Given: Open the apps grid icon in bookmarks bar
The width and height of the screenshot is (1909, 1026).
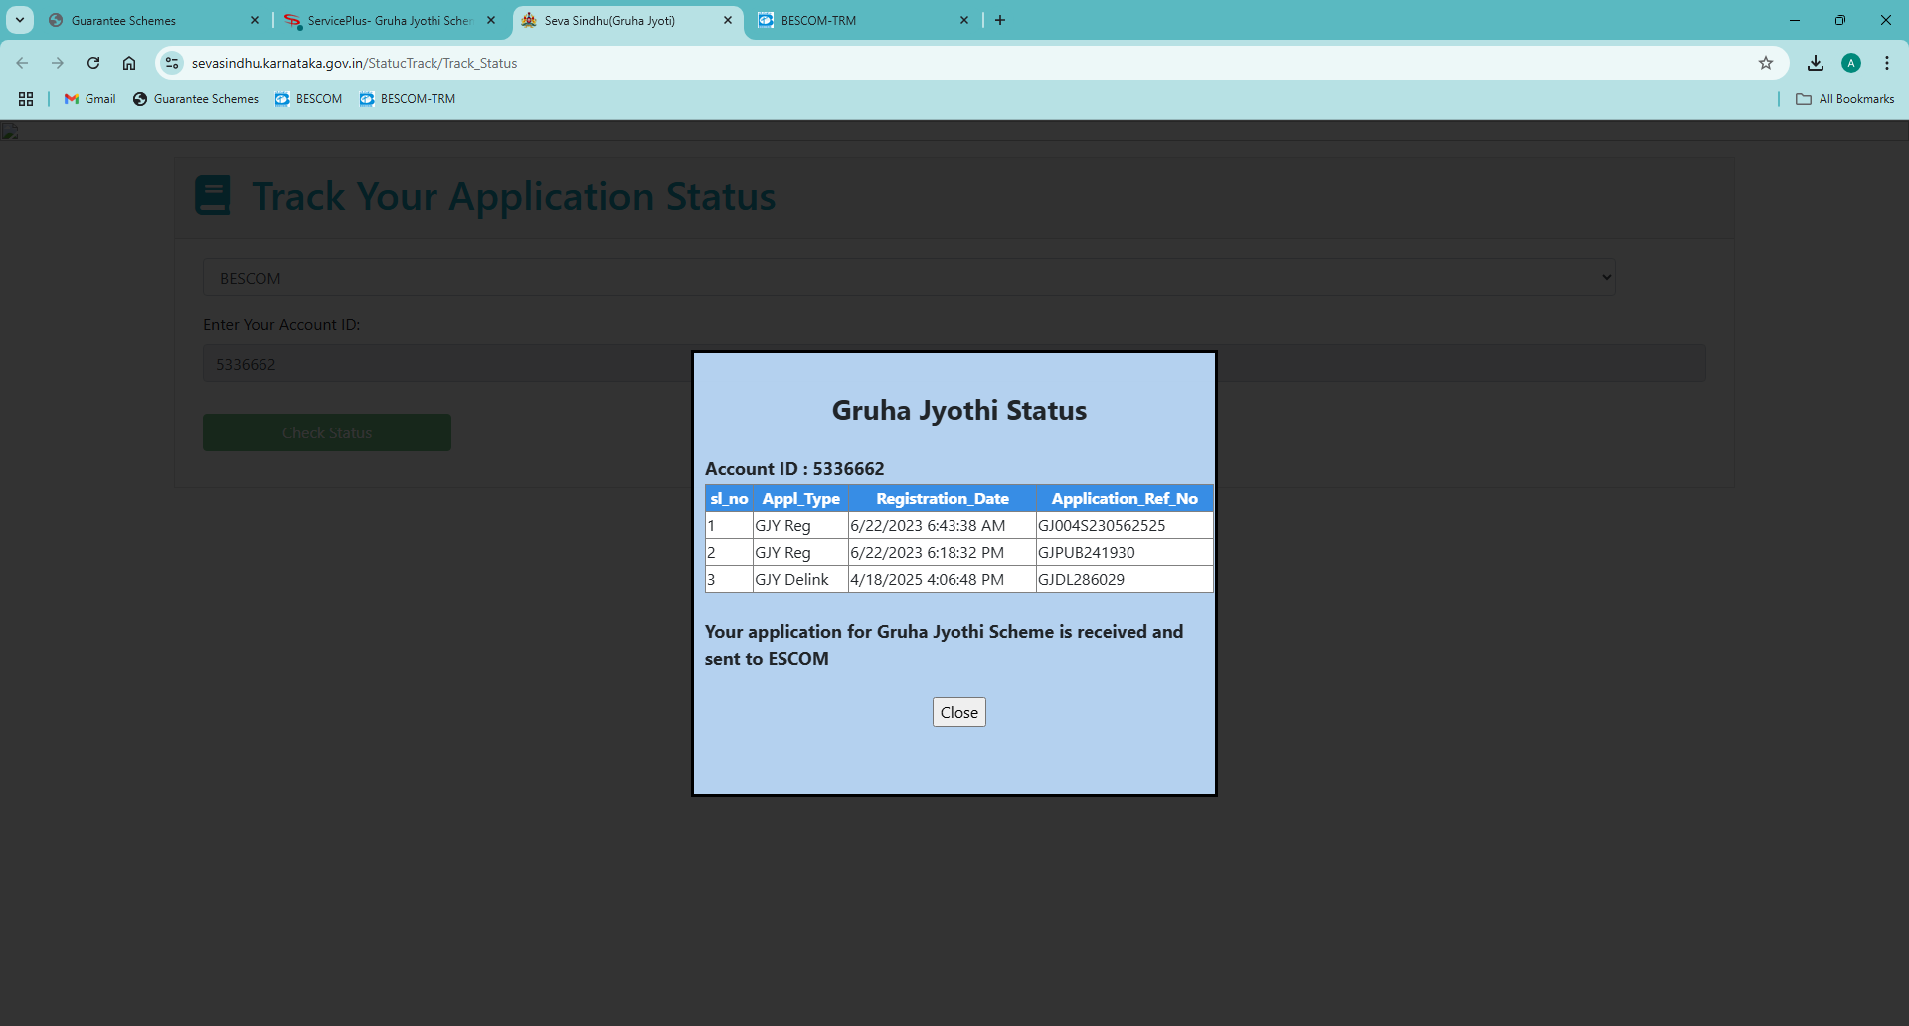Looking at the screenshot, I should 26,99.
